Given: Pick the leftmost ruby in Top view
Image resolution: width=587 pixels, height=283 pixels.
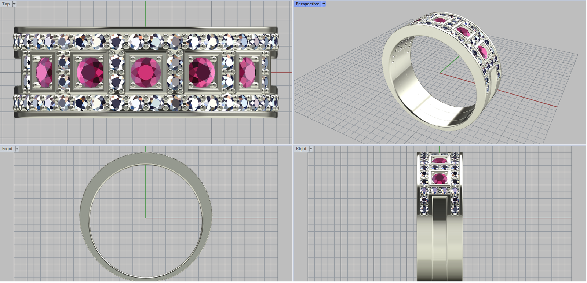Looking at the screenshot, I should tap(44, 72).
